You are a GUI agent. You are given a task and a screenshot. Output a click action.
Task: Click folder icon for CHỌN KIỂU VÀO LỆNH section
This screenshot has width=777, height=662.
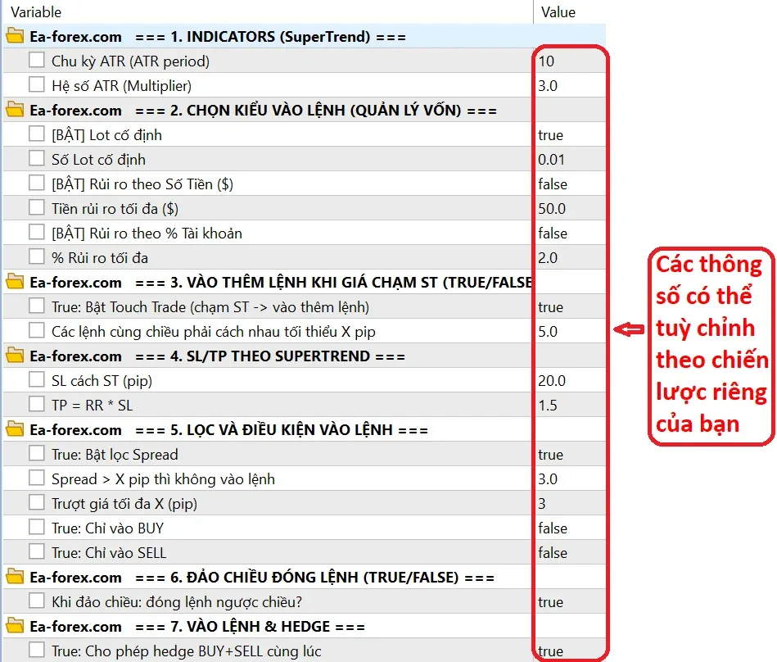point(15,110)
